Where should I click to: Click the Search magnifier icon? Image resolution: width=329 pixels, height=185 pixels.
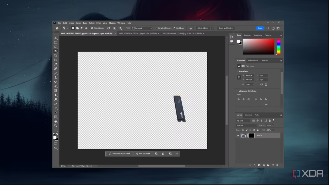(268, 28)
